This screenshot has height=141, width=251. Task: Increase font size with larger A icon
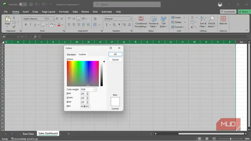57,19
